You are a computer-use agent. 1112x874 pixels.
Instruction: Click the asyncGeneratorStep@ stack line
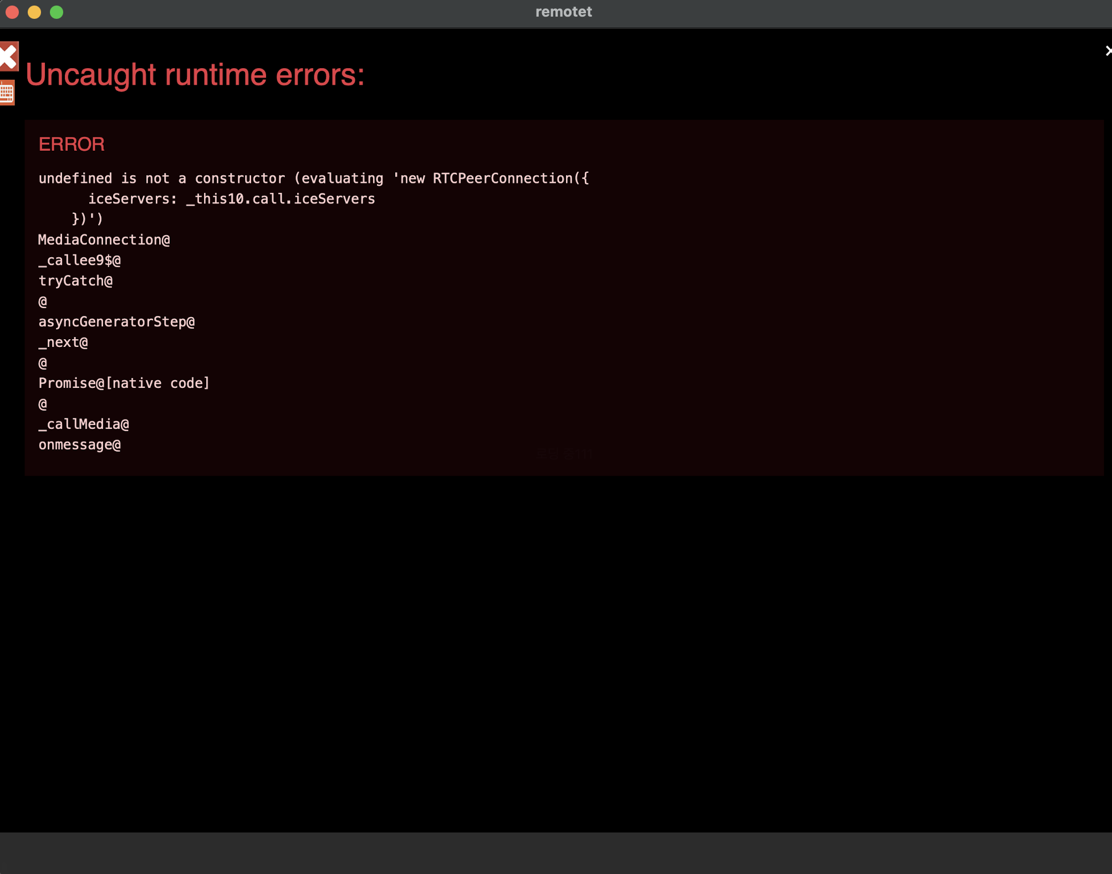pos(116,322)
